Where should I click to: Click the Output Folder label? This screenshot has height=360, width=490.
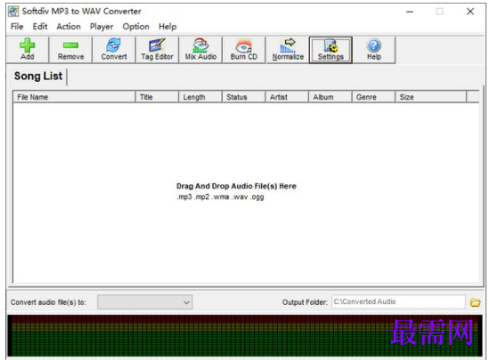coord(305,302)
